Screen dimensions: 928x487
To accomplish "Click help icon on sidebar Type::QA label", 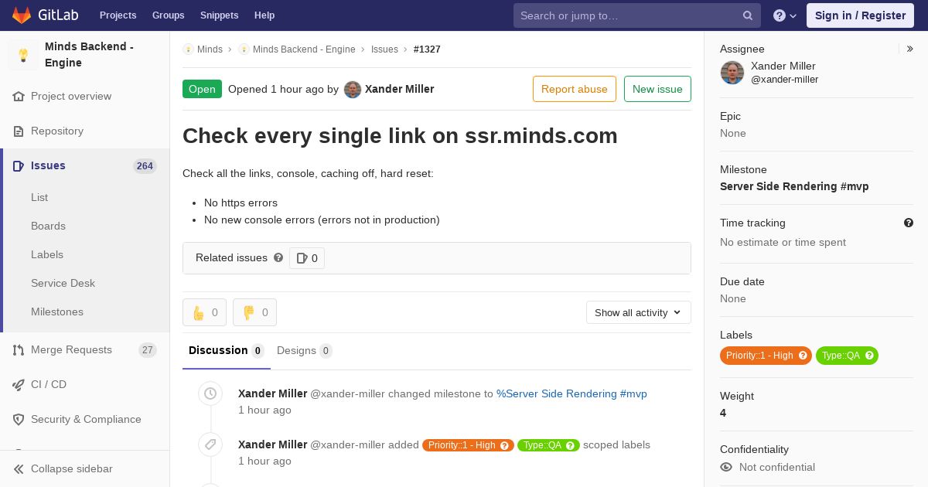I will pos(869,356).
